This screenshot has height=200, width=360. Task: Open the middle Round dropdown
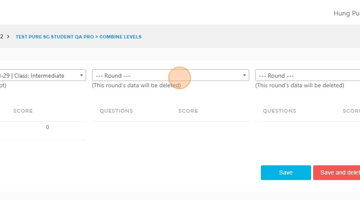click(x=170, y=75)
